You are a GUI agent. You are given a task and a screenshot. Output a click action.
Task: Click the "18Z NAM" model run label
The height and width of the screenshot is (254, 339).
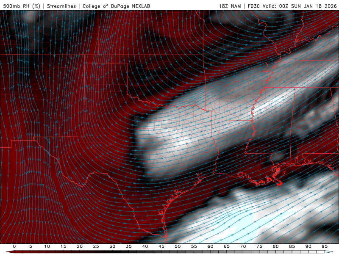tap(230, 6)
